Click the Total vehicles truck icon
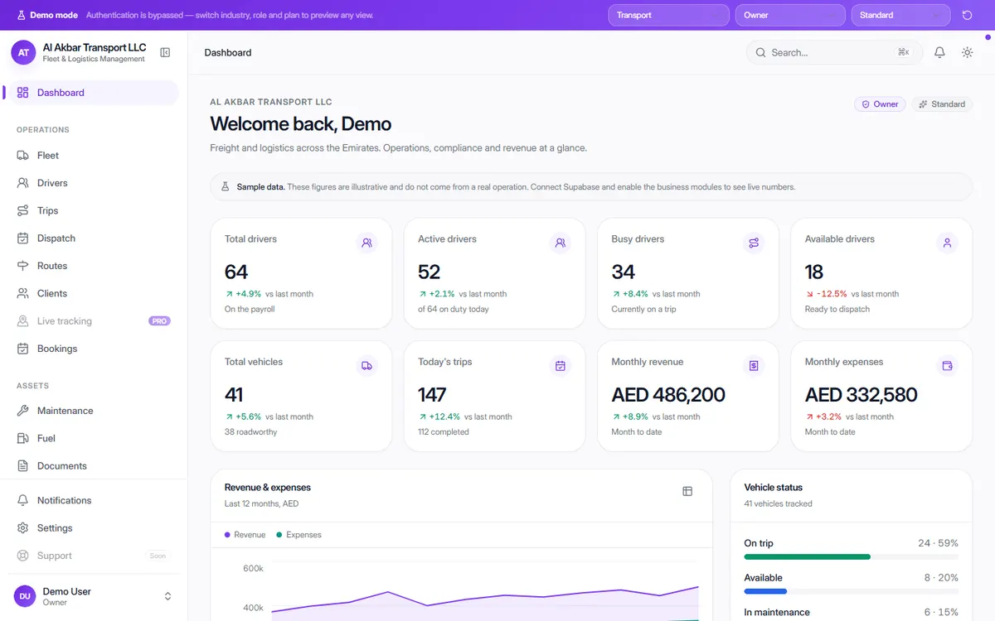Screen dimensions: 995x621 pos(366,366)
